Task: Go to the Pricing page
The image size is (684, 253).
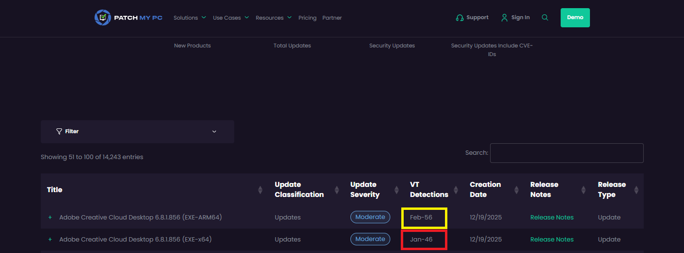Action: tap(307, 18)
